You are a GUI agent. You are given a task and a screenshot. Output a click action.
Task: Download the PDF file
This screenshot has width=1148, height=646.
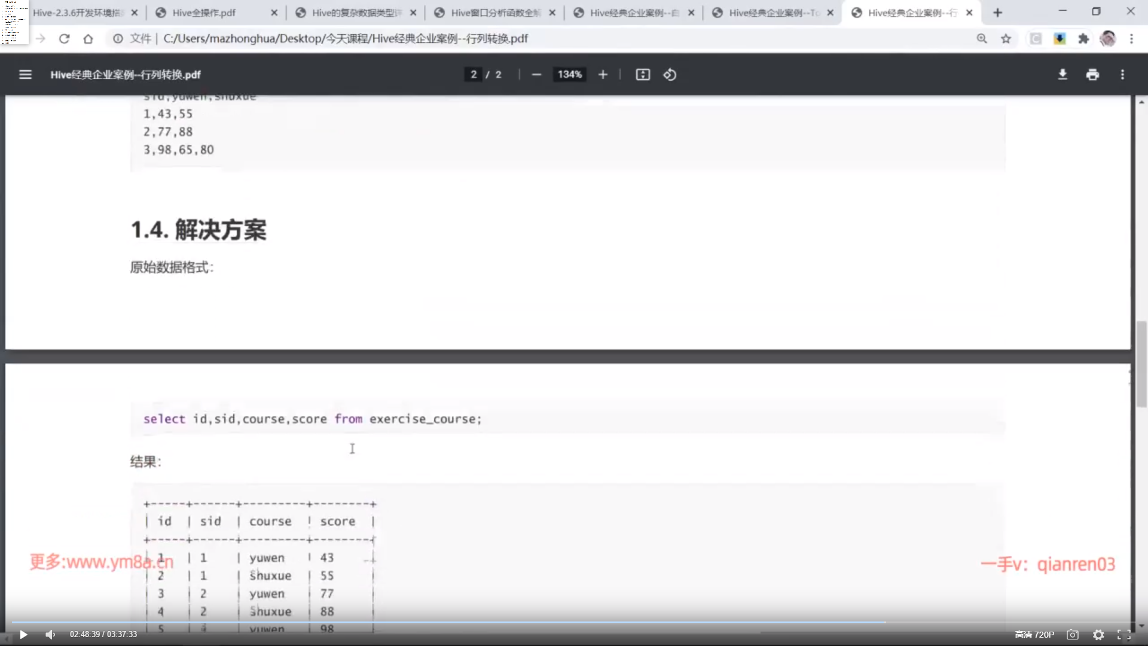pos(1062,75)
